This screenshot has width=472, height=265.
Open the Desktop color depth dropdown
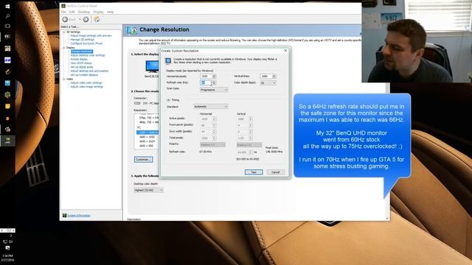[148, 190]
